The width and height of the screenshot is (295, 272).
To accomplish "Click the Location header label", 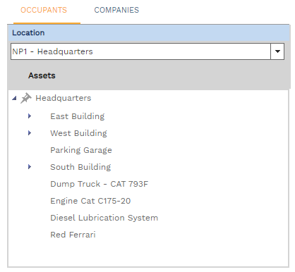I will point(28,32).
